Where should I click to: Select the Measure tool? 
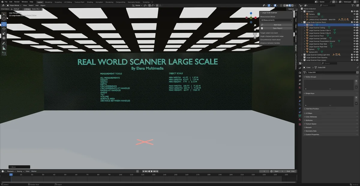pyautogui.click(x=4, y=48)
